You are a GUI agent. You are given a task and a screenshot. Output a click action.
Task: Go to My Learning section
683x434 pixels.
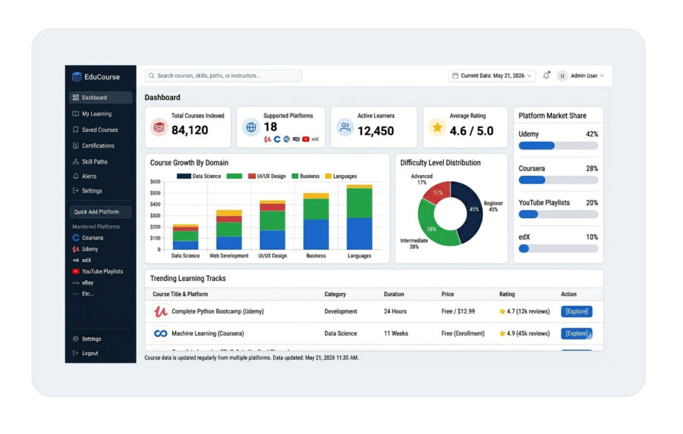click(96, 114)
